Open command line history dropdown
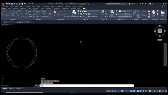 [133, 86]
